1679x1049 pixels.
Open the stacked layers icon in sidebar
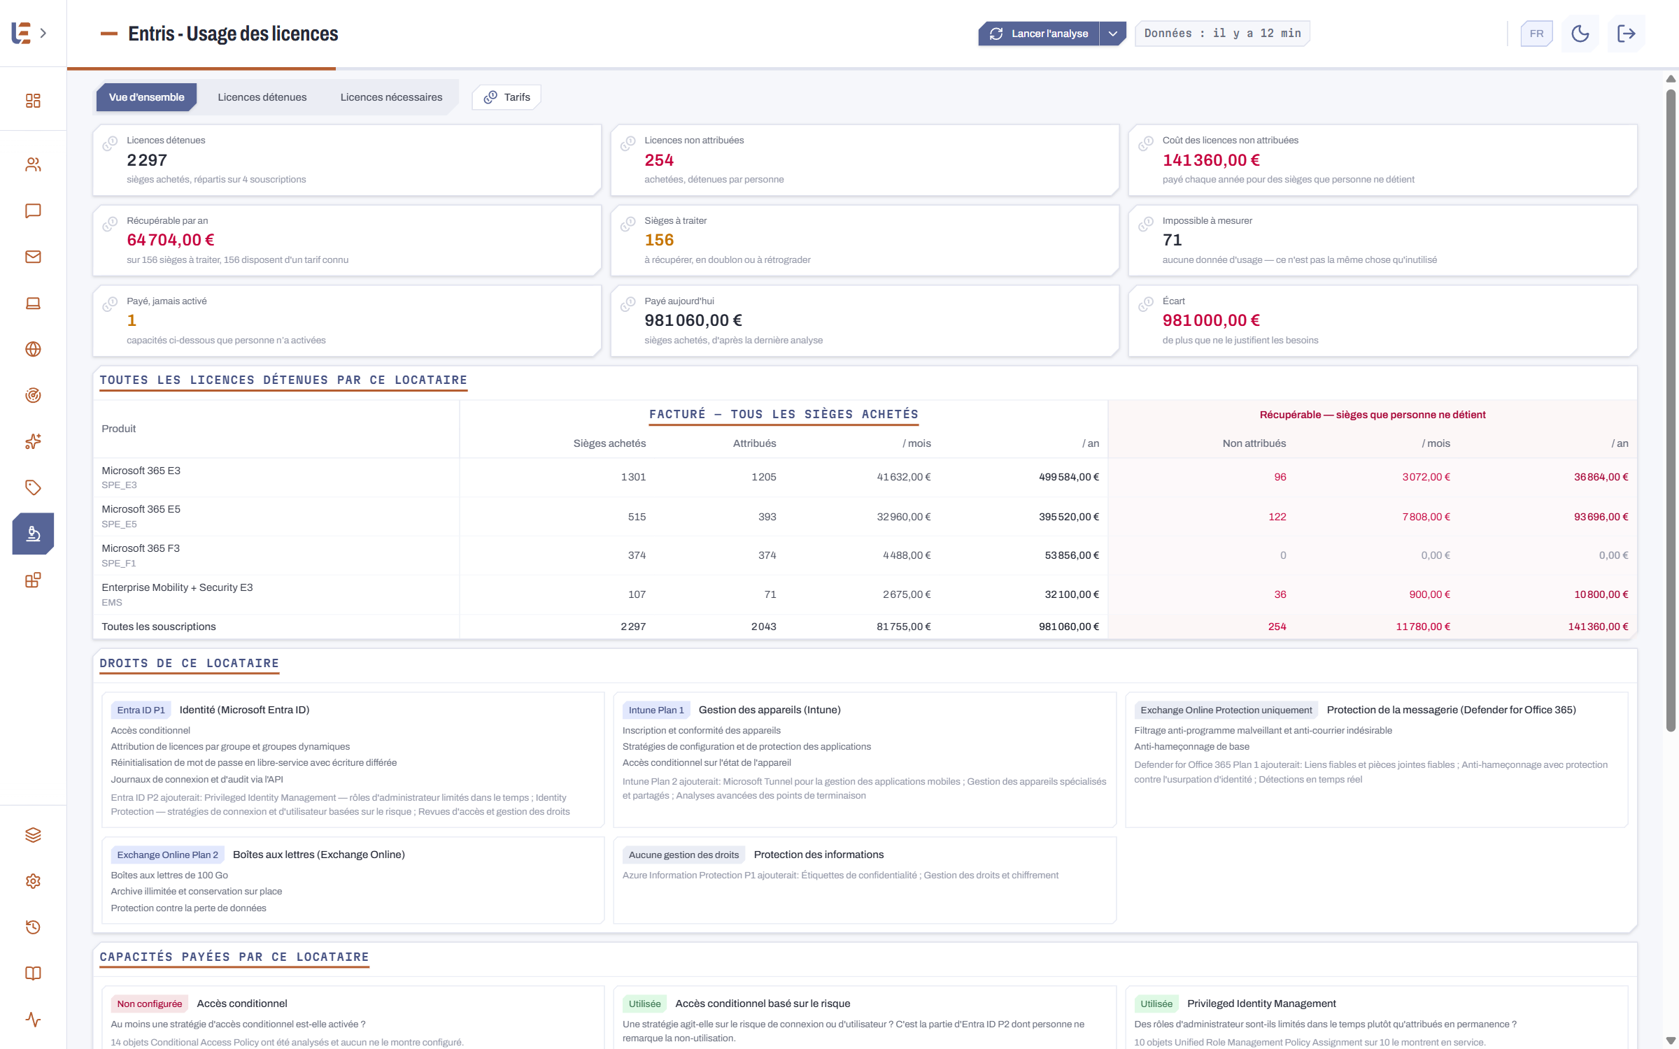click(33, 835)
